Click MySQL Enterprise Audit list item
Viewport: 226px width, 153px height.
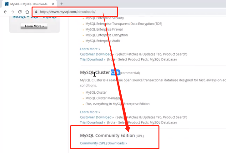click(103, 41)
